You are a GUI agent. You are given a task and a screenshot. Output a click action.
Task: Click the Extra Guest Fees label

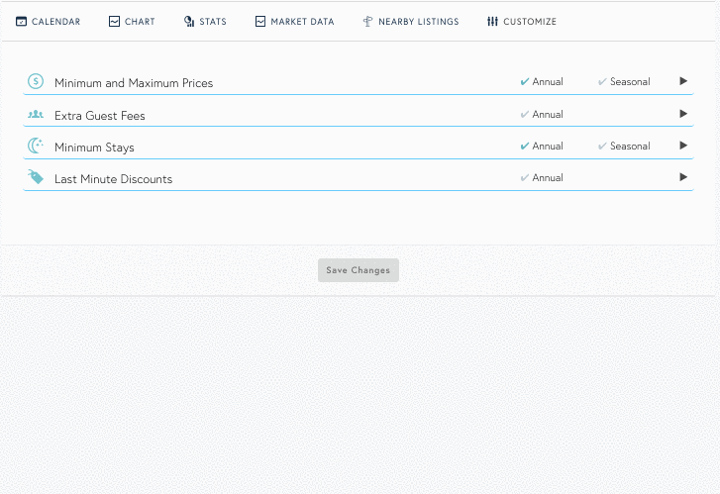[x=100, y=116]
